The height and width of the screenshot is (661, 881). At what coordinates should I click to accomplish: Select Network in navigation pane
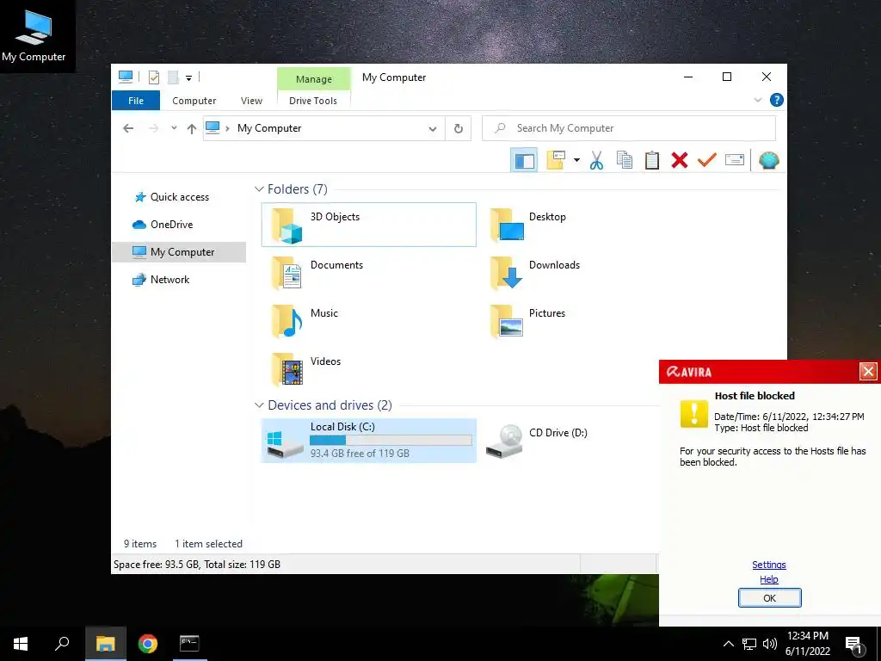tap(169, 280)
